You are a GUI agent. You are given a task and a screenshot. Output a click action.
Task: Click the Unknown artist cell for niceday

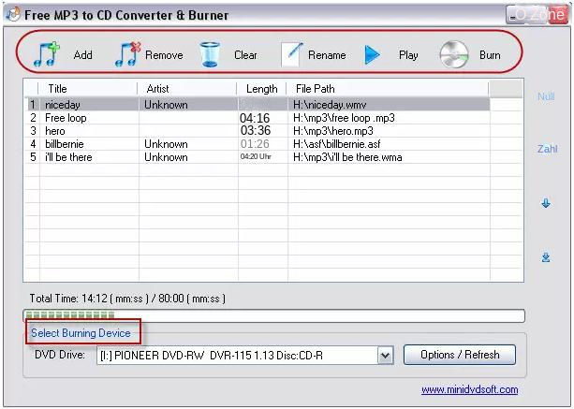[166, 105]
